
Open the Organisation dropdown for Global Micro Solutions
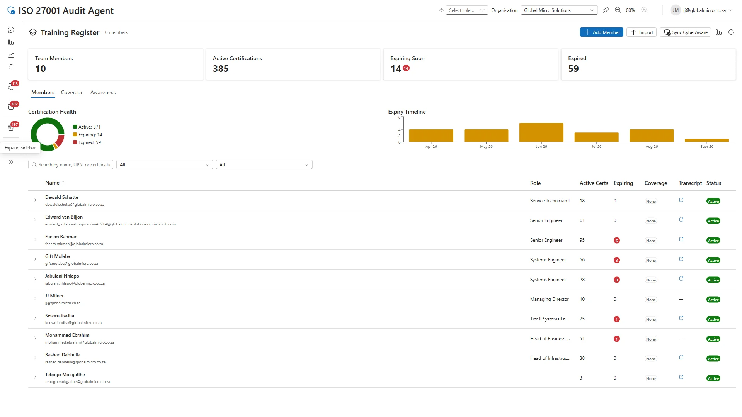coord(559,10)
